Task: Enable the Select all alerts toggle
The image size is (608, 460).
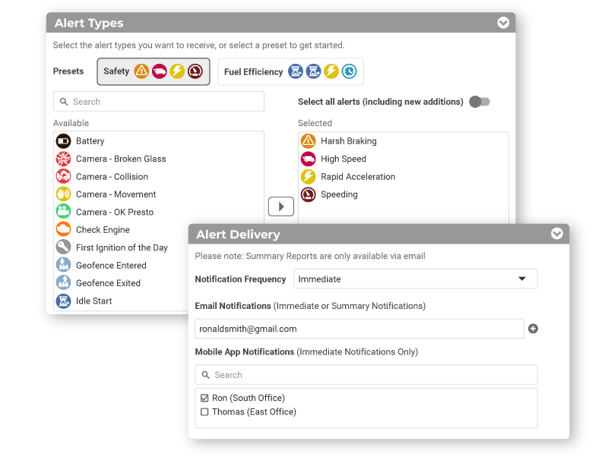Action: click(x=479, y=99)
